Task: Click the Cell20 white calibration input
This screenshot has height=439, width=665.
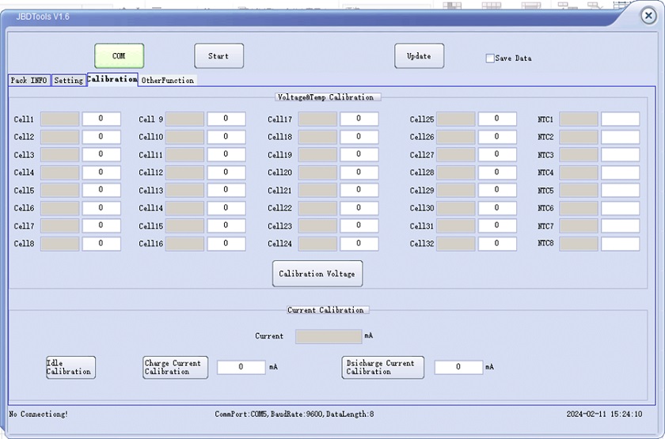Action: coord(359,172)
